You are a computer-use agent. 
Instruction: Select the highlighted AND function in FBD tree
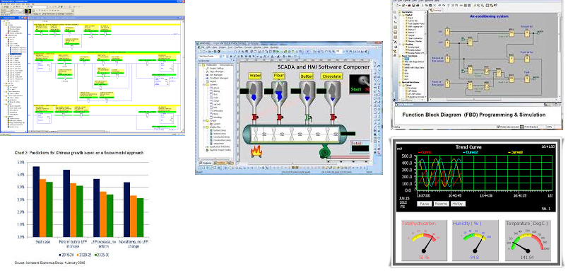(406, 59)
